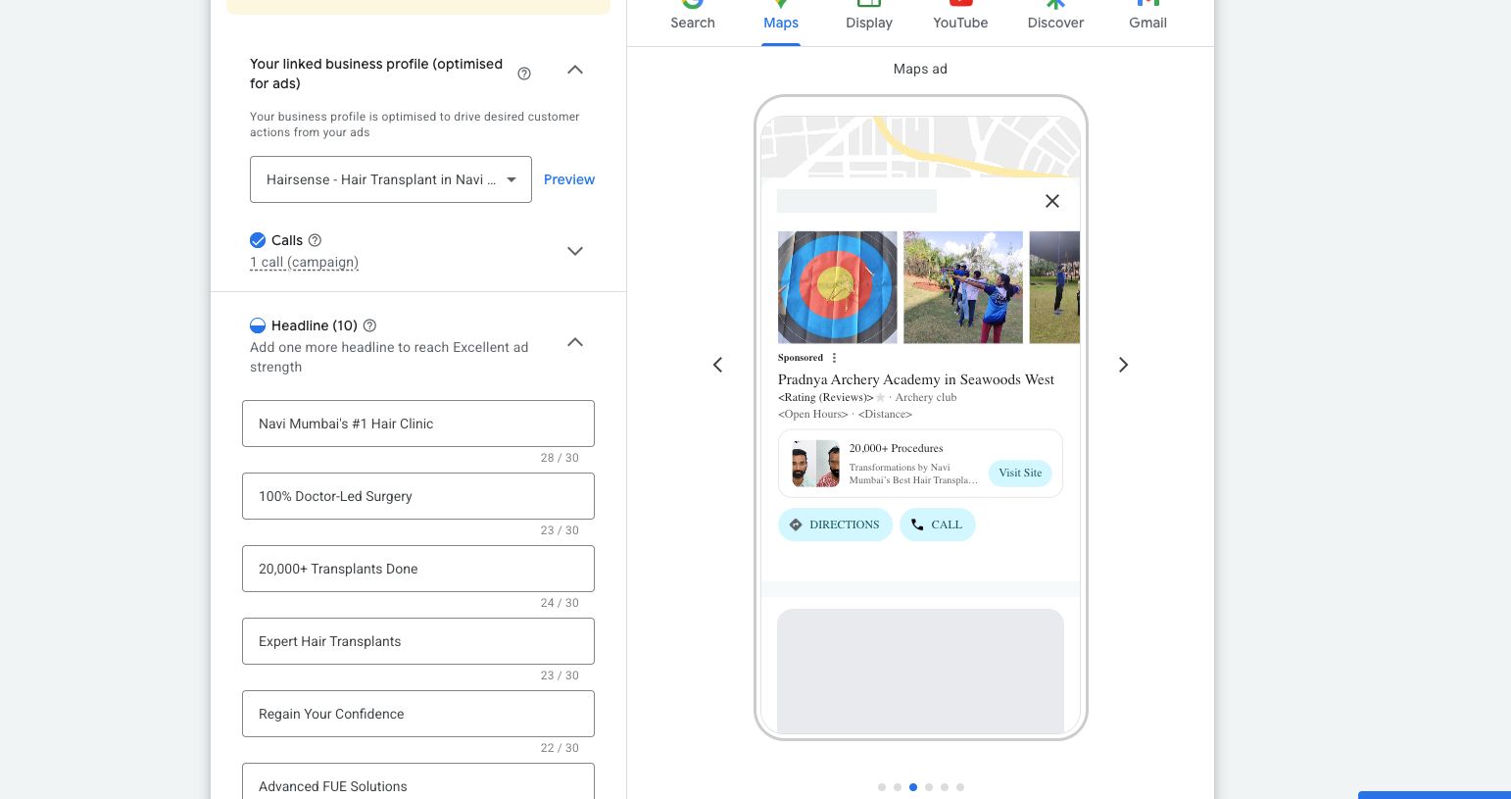Click the '22 / 30' character count
Image resolution: width=1511 pixels, height=799 pixels.
tap(560, 748)
